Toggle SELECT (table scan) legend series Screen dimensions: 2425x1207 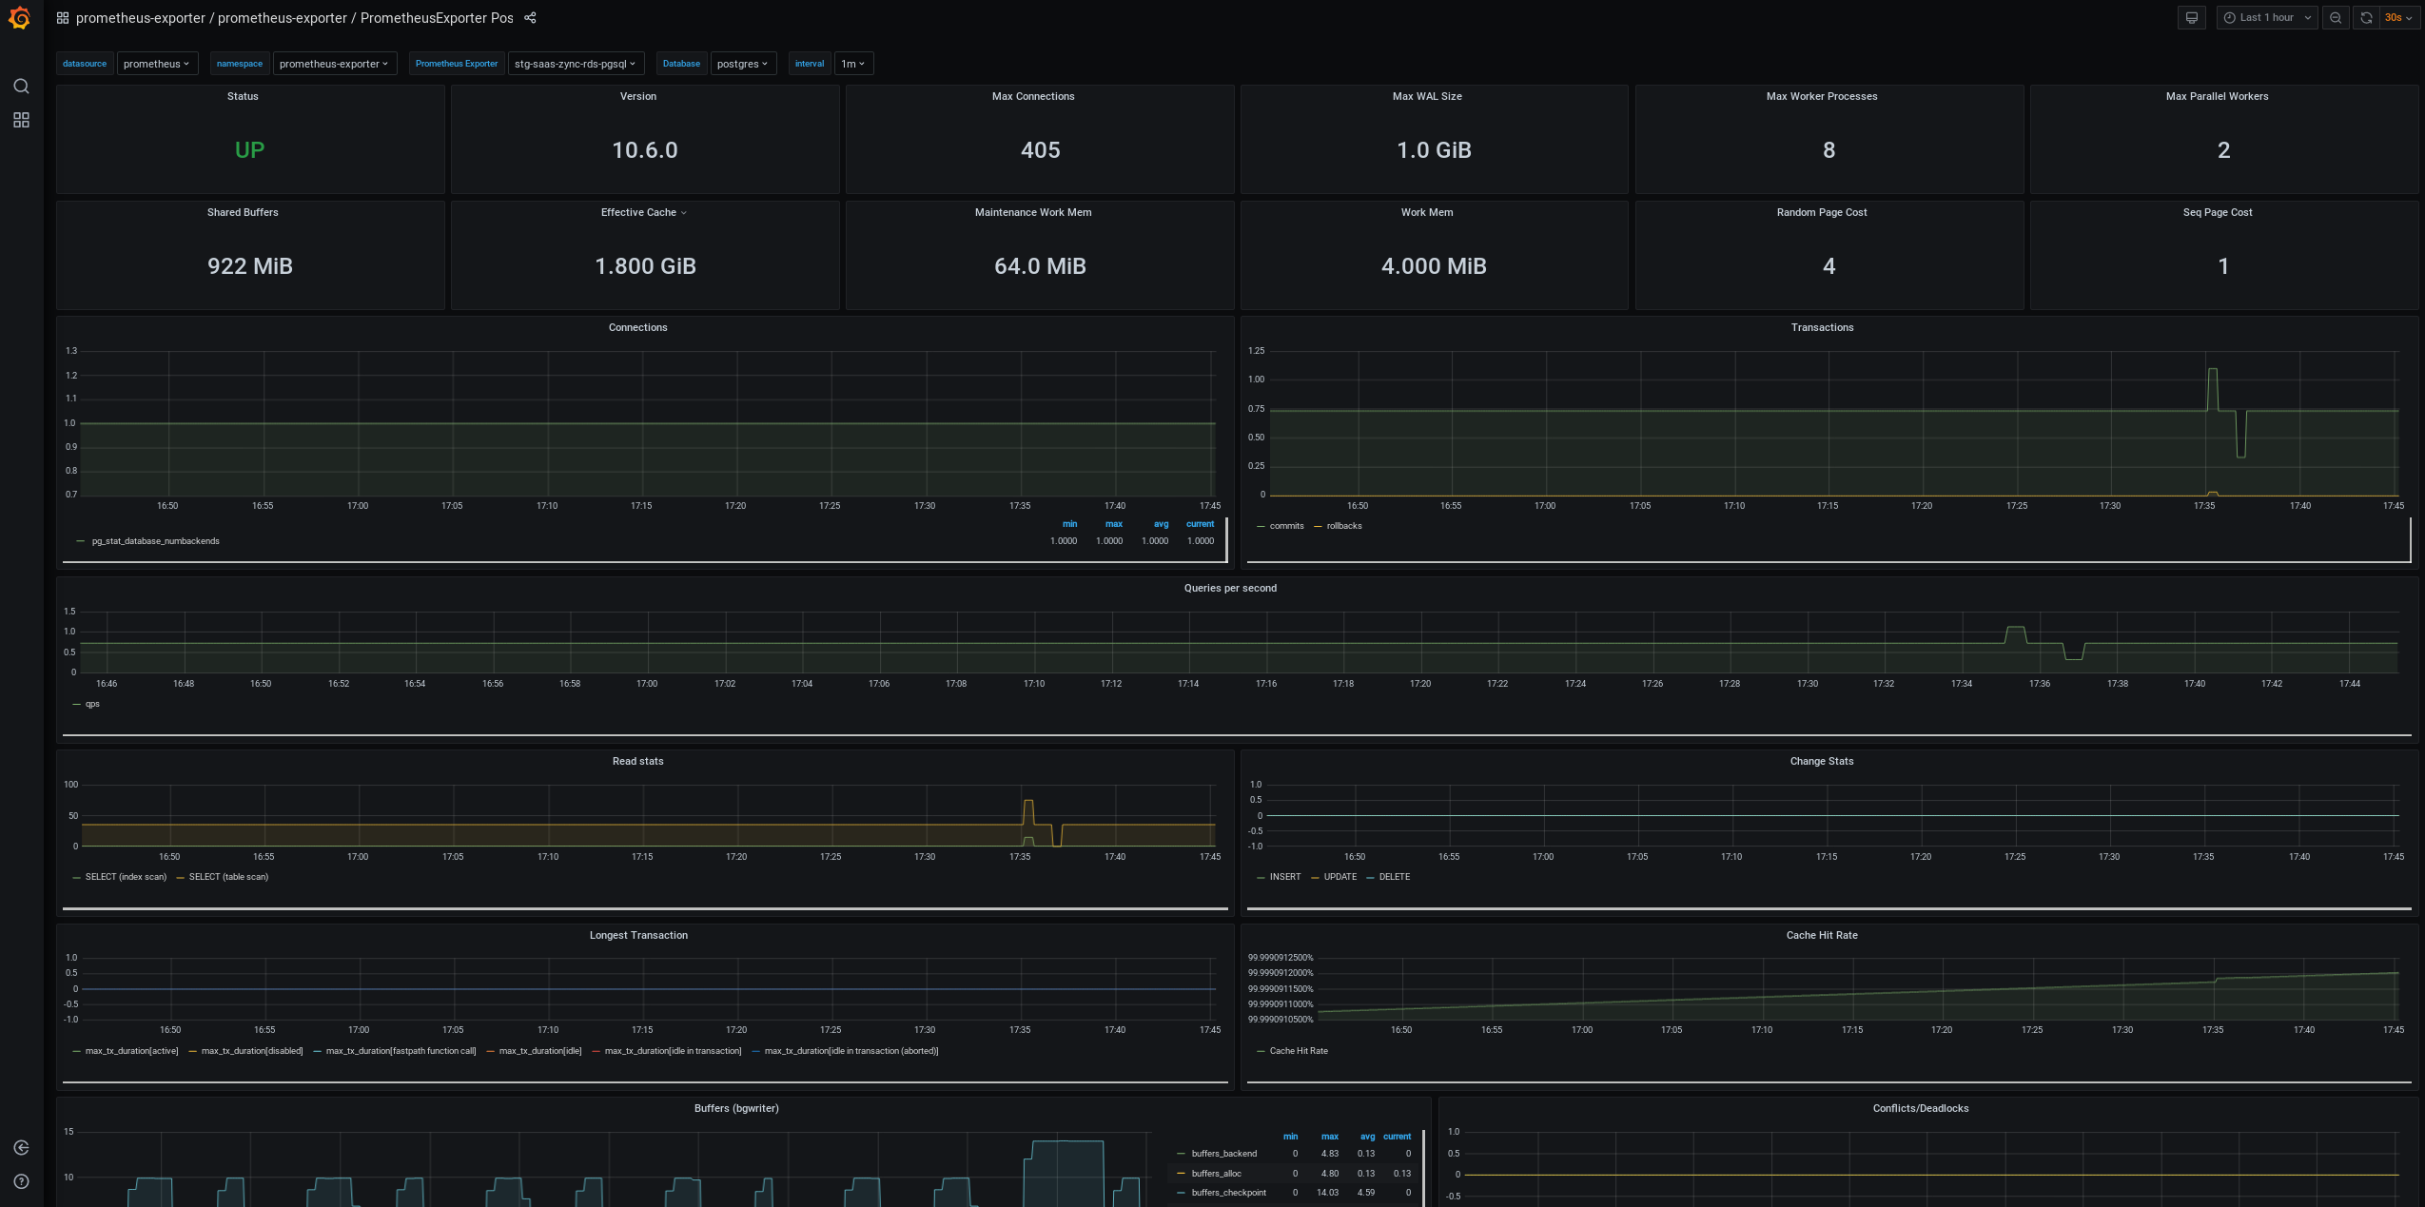228,877
